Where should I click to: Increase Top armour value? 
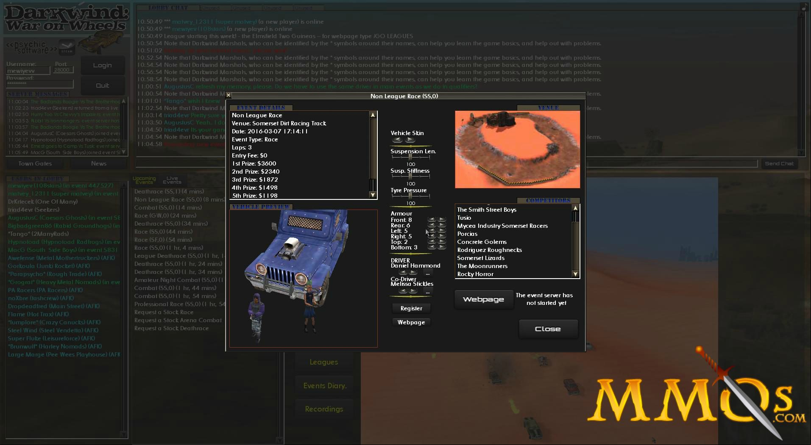coord(442,242)
